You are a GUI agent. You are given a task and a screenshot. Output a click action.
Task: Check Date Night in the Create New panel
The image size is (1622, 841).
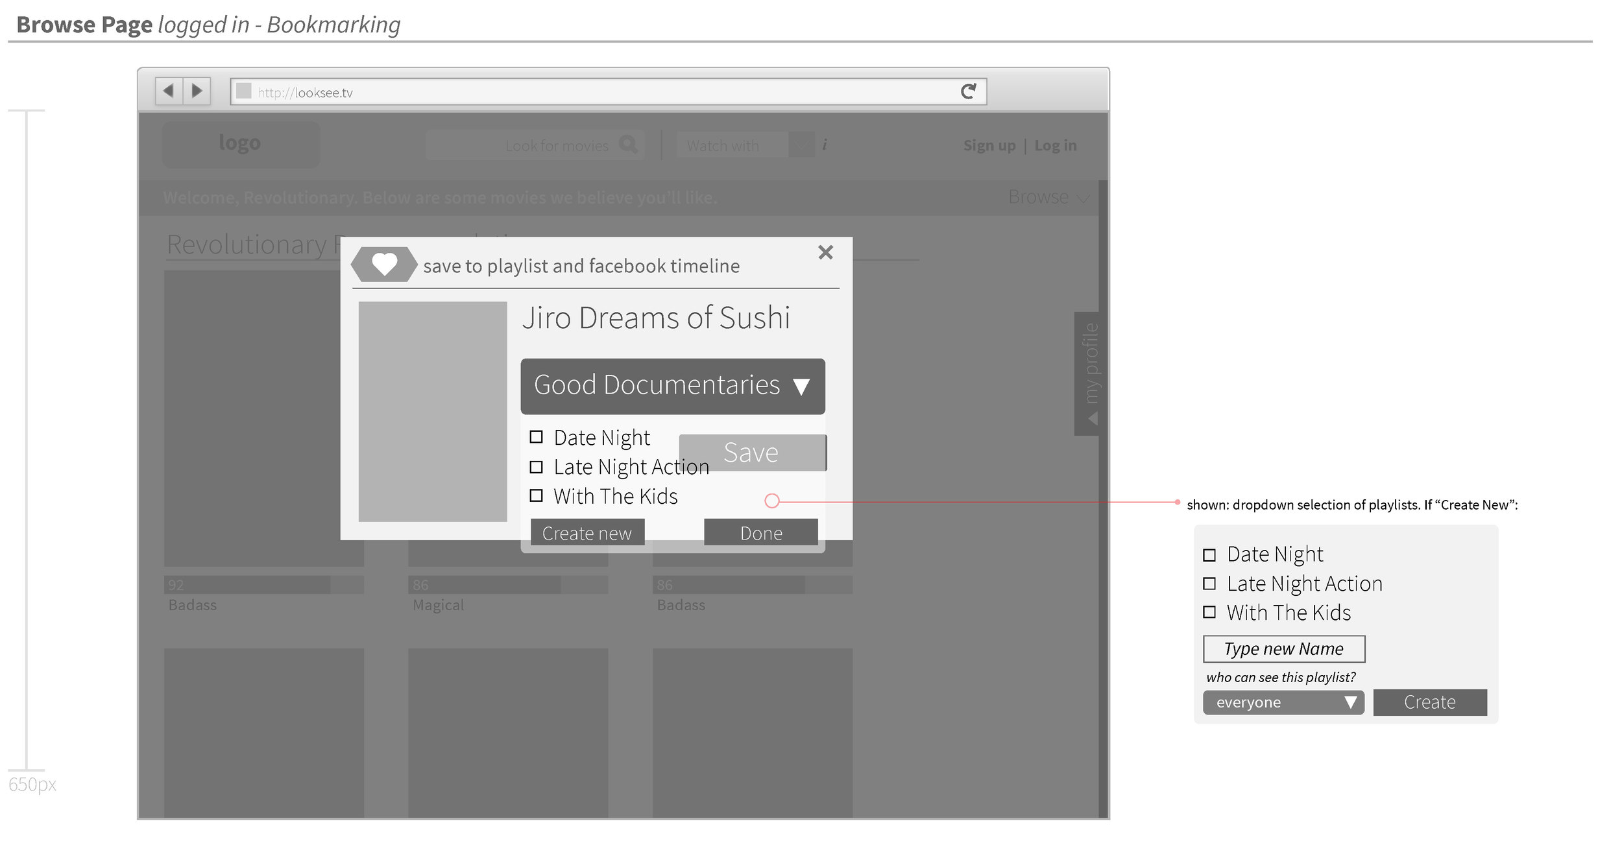tap(1209, 555)
